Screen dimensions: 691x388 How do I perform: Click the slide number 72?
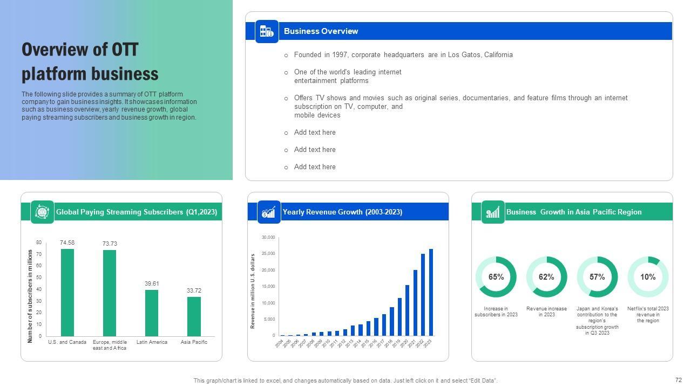coord(679,380)
